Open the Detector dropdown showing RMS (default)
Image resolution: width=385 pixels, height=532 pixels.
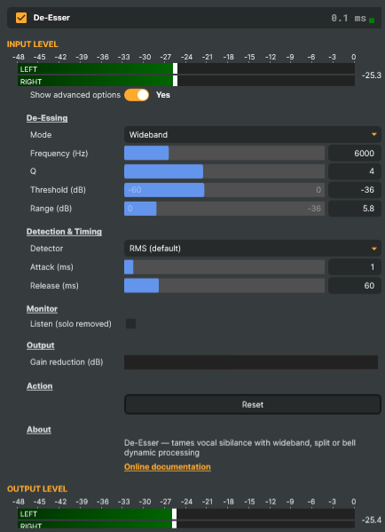point(253,249)
